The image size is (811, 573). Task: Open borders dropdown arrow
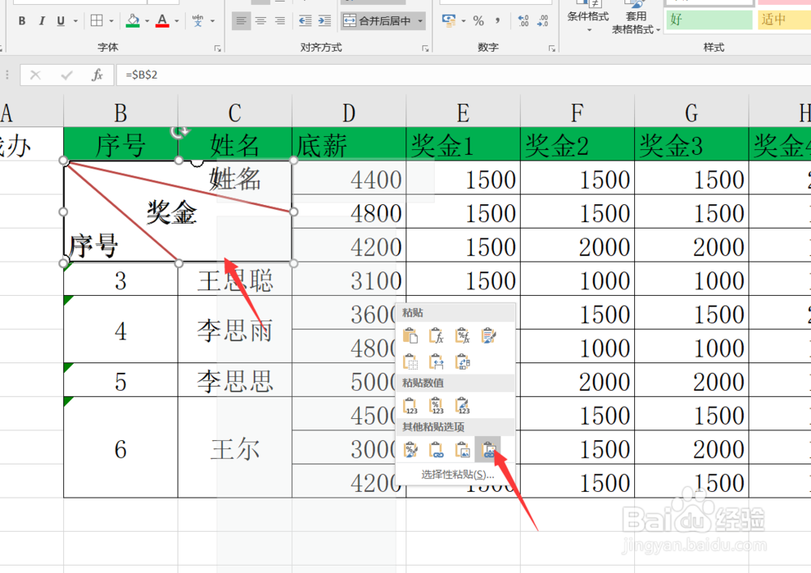pyautogui.click(x=111, y=21)
